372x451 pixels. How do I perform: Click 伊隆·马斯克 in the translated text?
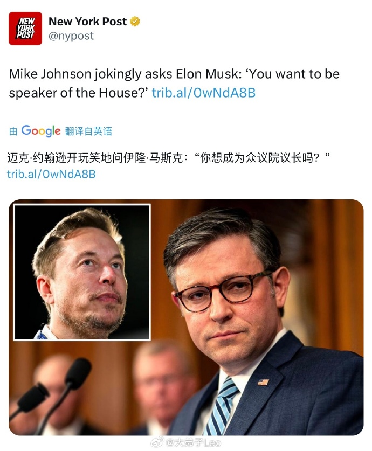(x=153, y=158)
